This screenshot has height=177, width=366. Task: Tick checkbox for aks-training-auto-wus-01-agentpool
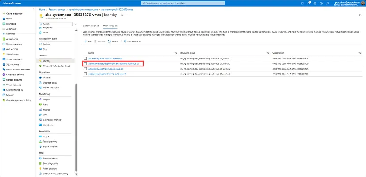coord(85,59)
